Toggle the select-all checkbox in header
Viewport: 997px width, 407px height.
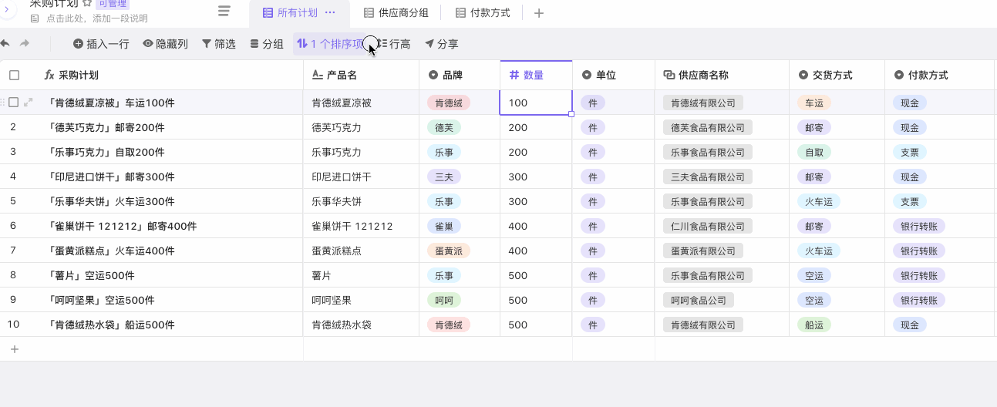(14, 75)
